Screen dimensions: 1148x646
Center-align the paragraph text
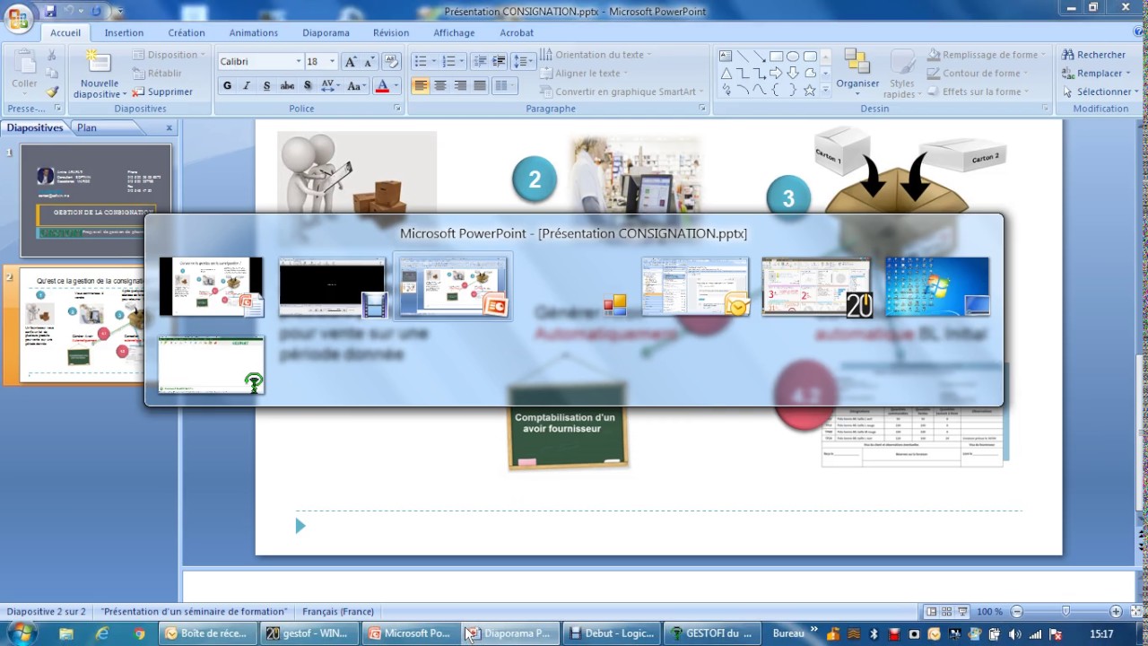(x=440, y=86)
